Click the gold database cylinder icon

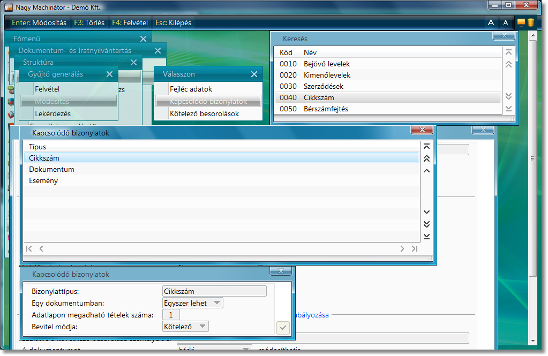[x=530, y=22]
